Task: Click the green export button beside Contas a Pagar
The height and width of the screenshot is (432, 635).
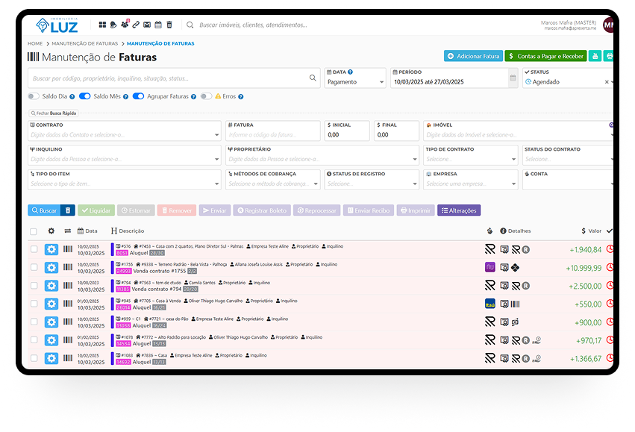Action: 595,56
